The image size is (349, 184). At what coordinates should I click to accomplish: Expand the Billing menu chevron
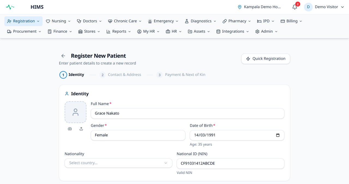301,21
